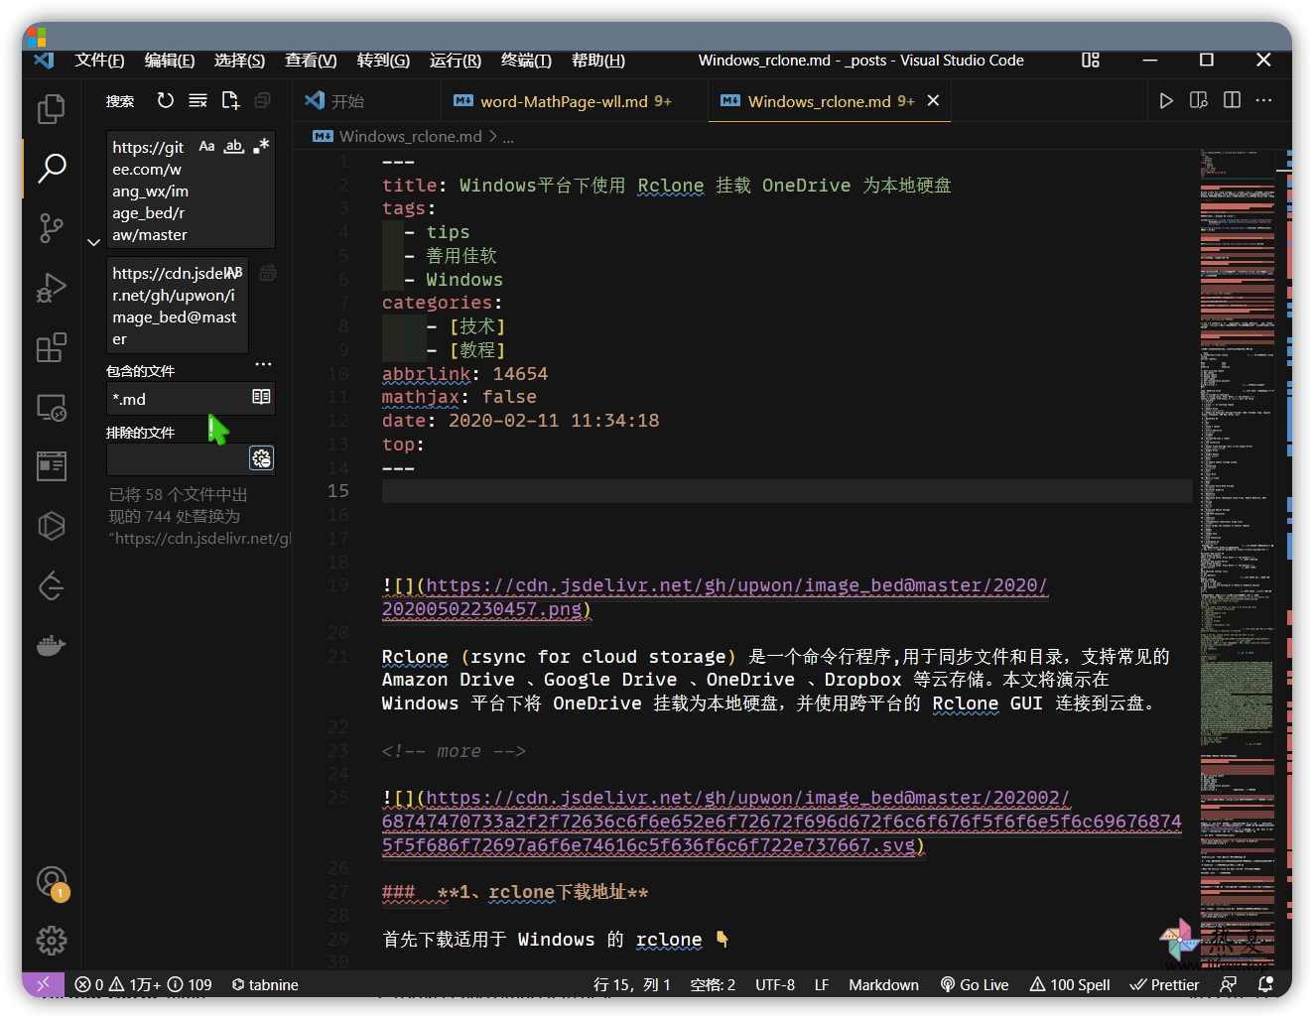Switch to the word-MathPage-wll.md tab
The height and width of the screenshot is (1020, 1314).
click(575, 101)
